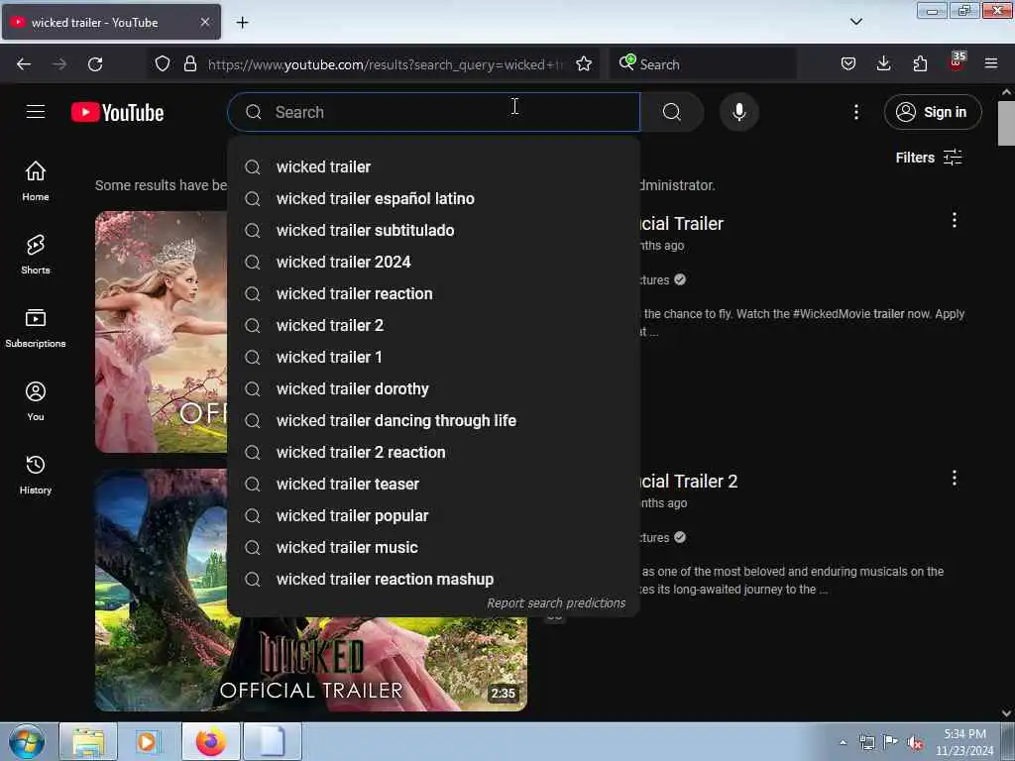The height and width of the screenshot is (761, 1015).
Task: Save to Pocket icon in toolbar
Action: (848, 64)
